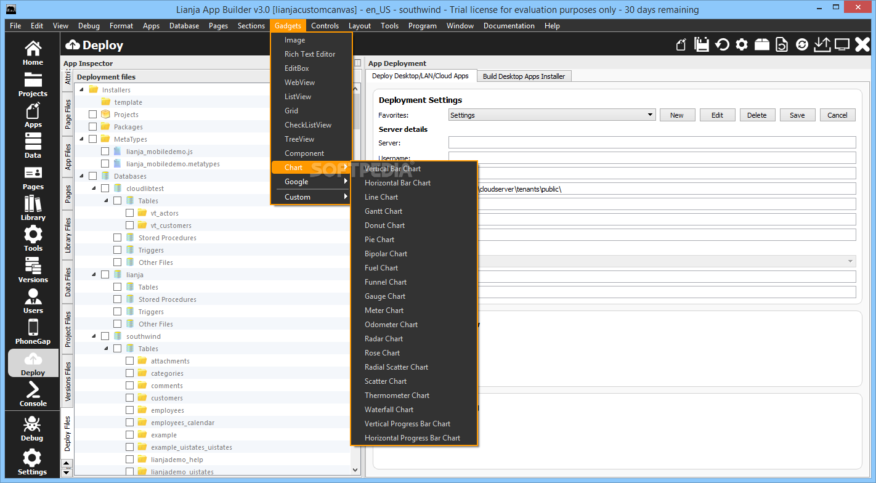Check the vt_actors table checkbox
The width and height of the screenshot is (876, 483).
(129, 213)
